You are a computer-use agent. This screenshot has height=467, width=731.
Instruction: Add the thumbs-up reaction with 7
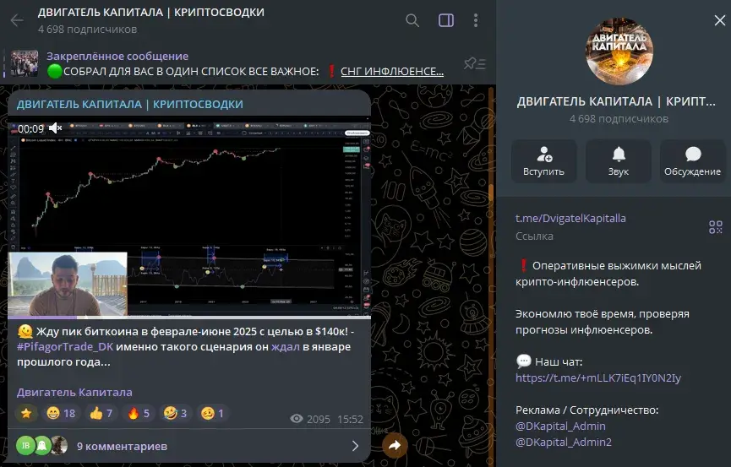pyautogui.click(x=101, y=413)
